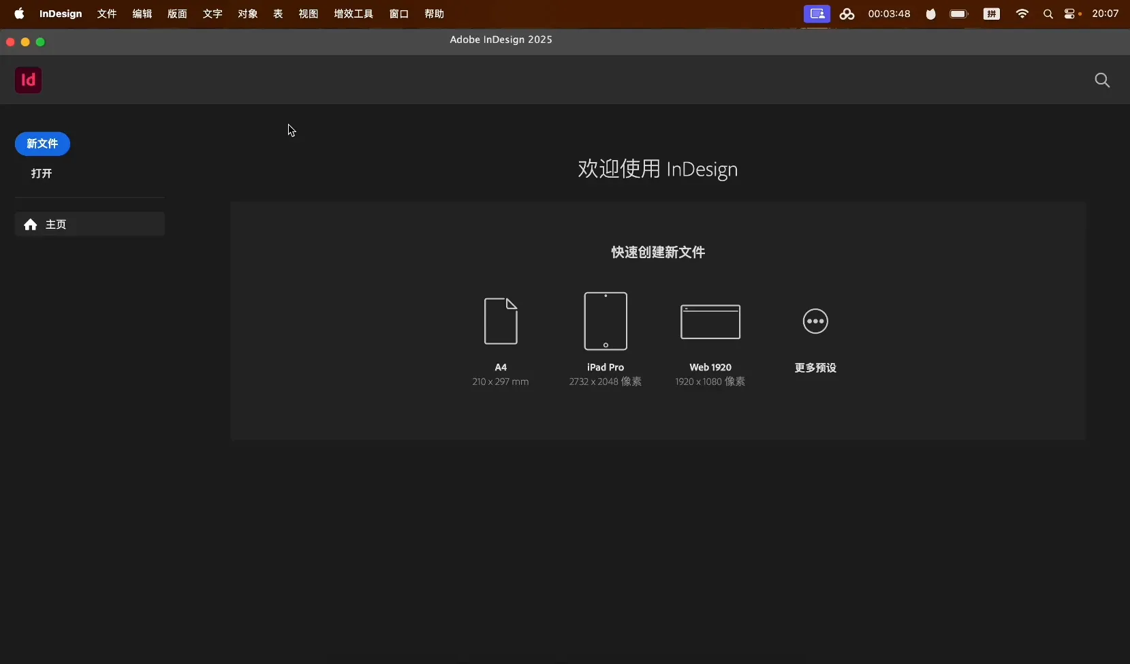This screenshot has height=664, width=1130.
Task: Open the search magnifier in InDesign header
Action: (x=1102, y=80)
